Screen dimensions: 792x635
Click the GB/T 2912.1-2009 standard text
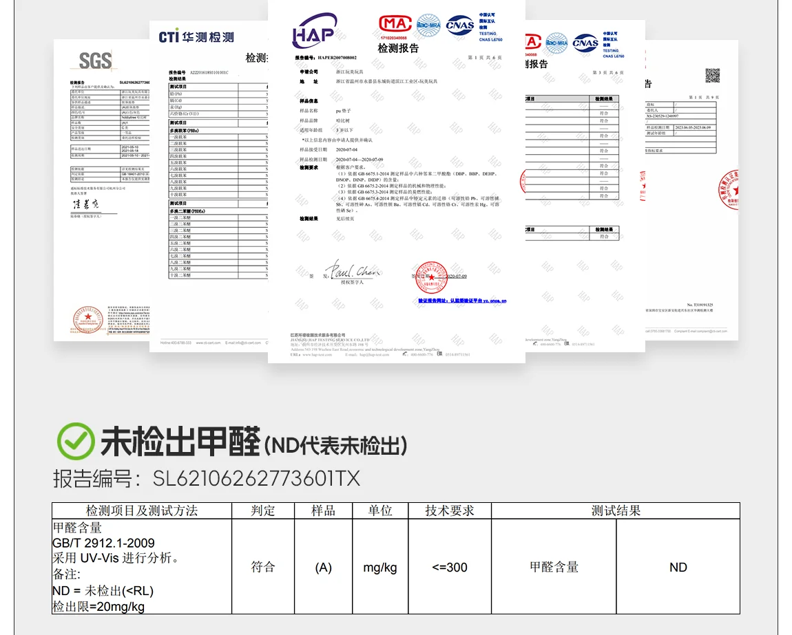point(103,543)
